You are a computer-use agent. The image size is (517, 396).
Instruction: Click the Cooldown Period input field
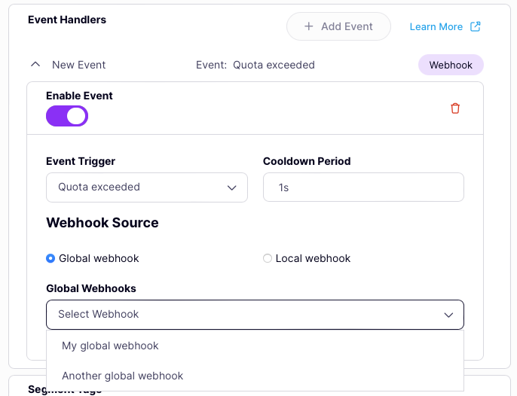(x=363, y=187)
